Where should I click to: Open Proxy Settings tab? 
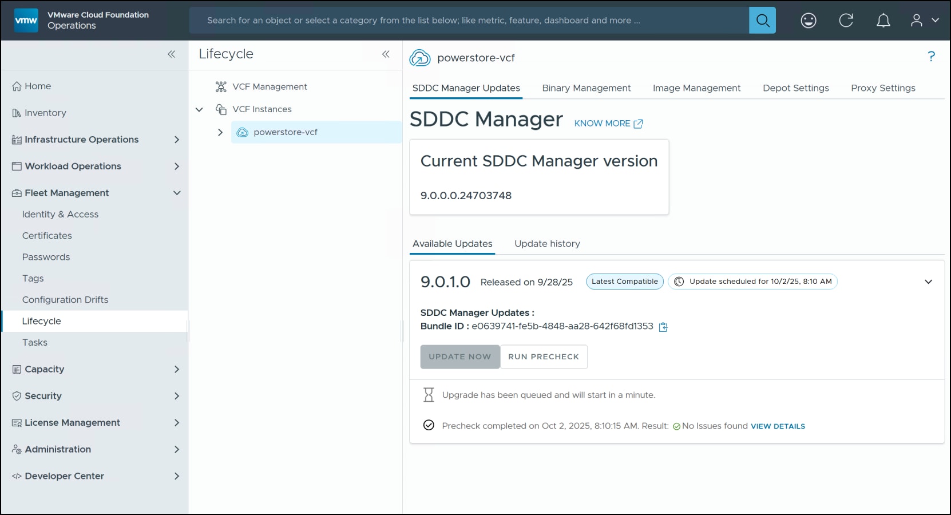(x=883, y=88)
